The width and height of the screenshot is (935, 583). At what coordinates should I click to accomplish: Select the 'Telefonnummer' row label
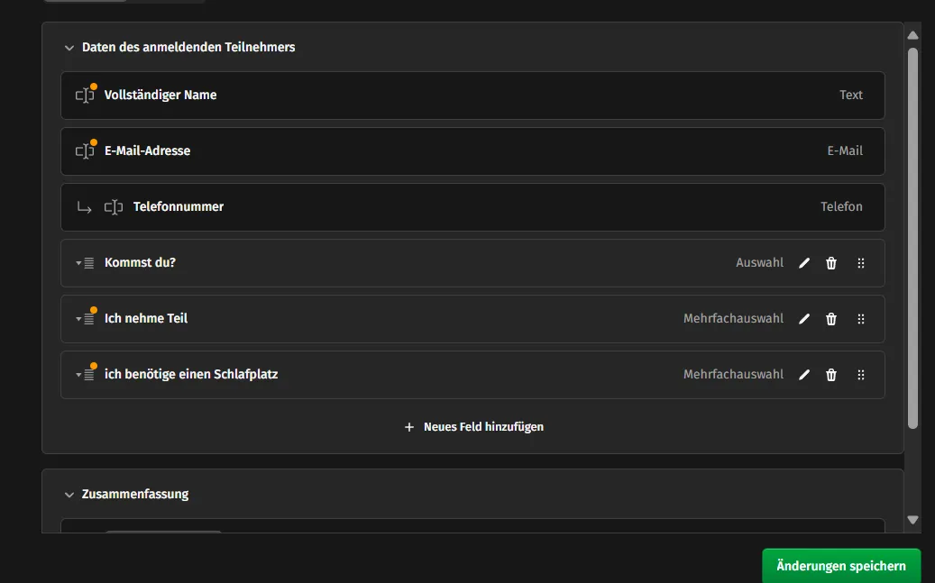coord(179,207)
